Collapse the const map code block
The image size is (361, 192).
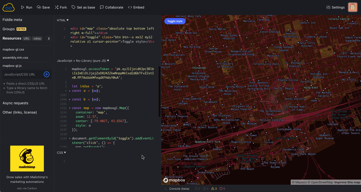click(70, 108)
